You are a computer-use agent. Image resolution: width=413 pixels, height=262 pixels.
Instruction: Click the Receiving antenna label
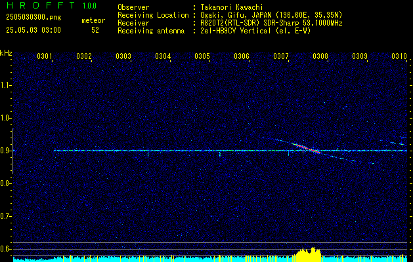pos(151,31)
